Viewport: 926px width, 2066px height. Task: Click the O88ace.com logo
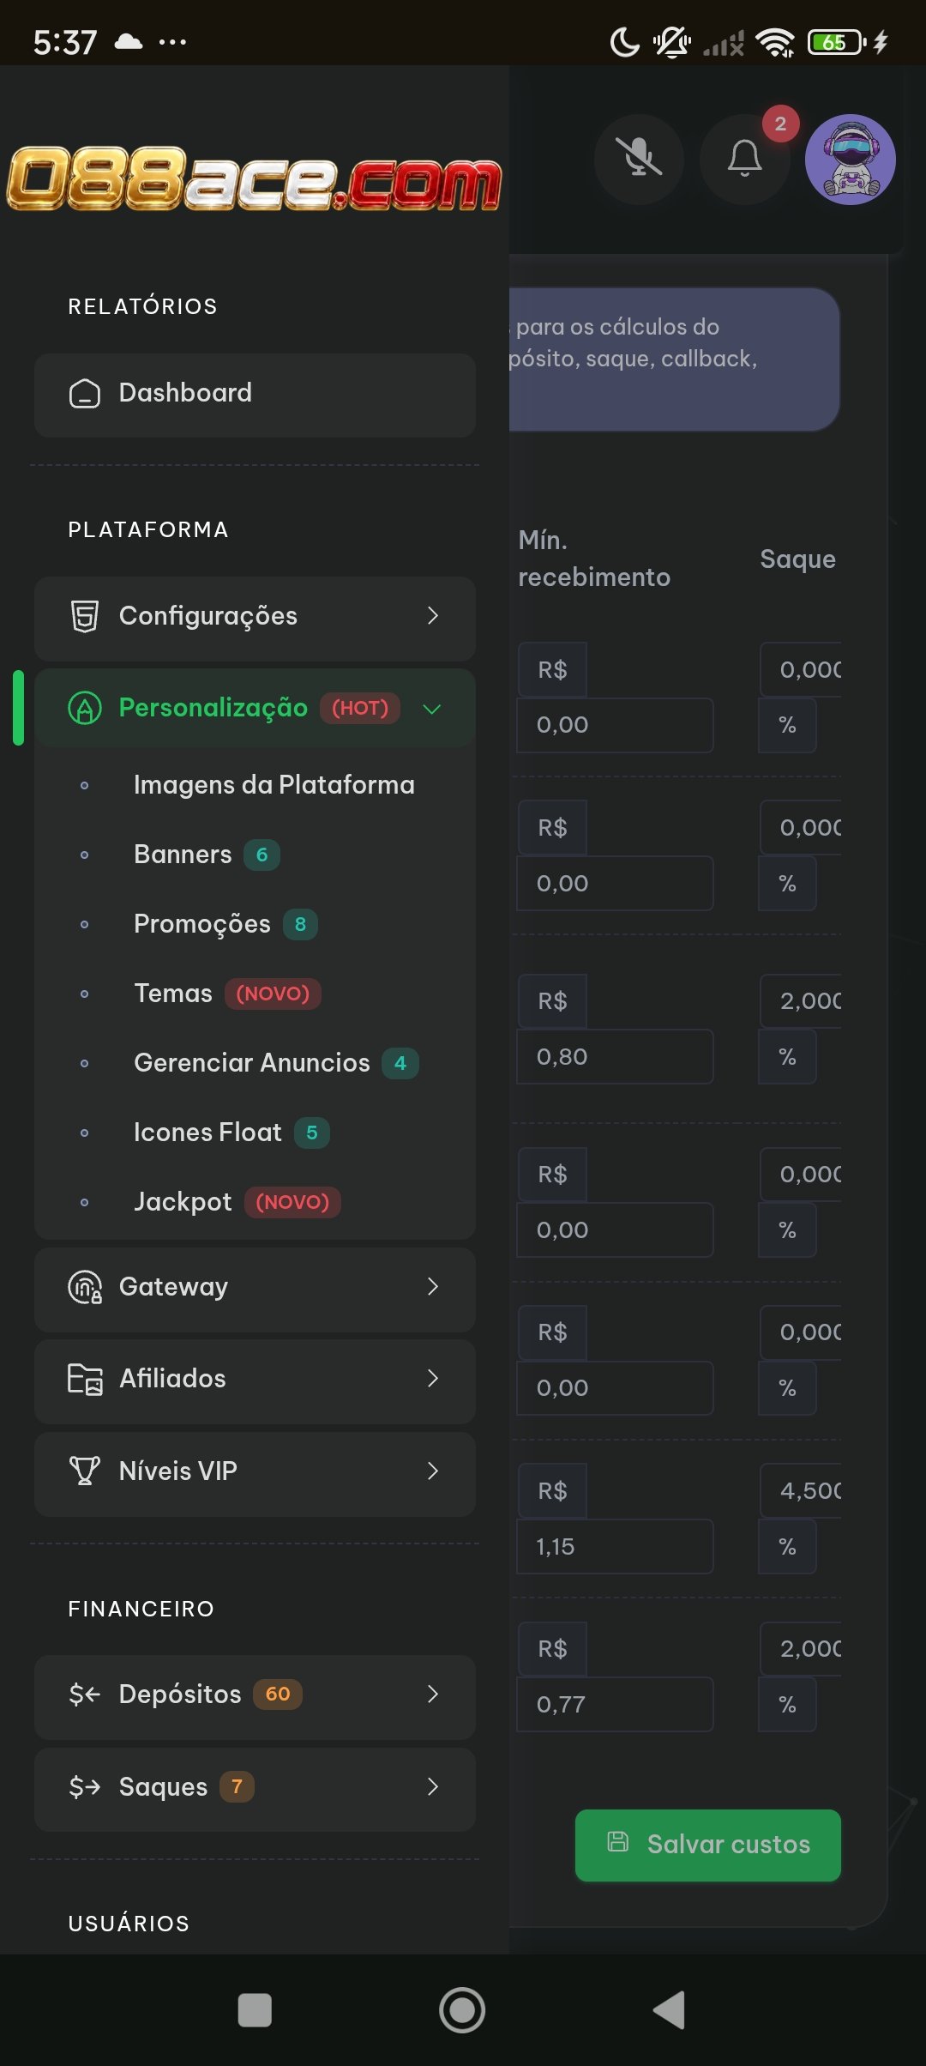[x=254, y=178]
